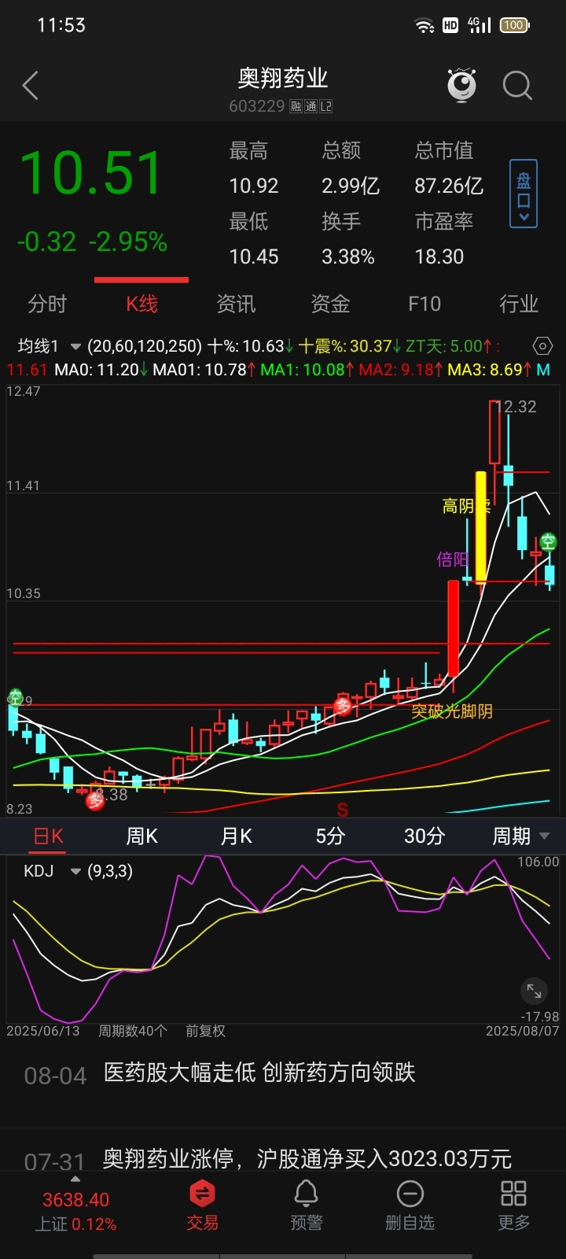The image size is (566, 1259).
Task: Tap 删自选 remove from watchlist
Action: (410, 1205)
